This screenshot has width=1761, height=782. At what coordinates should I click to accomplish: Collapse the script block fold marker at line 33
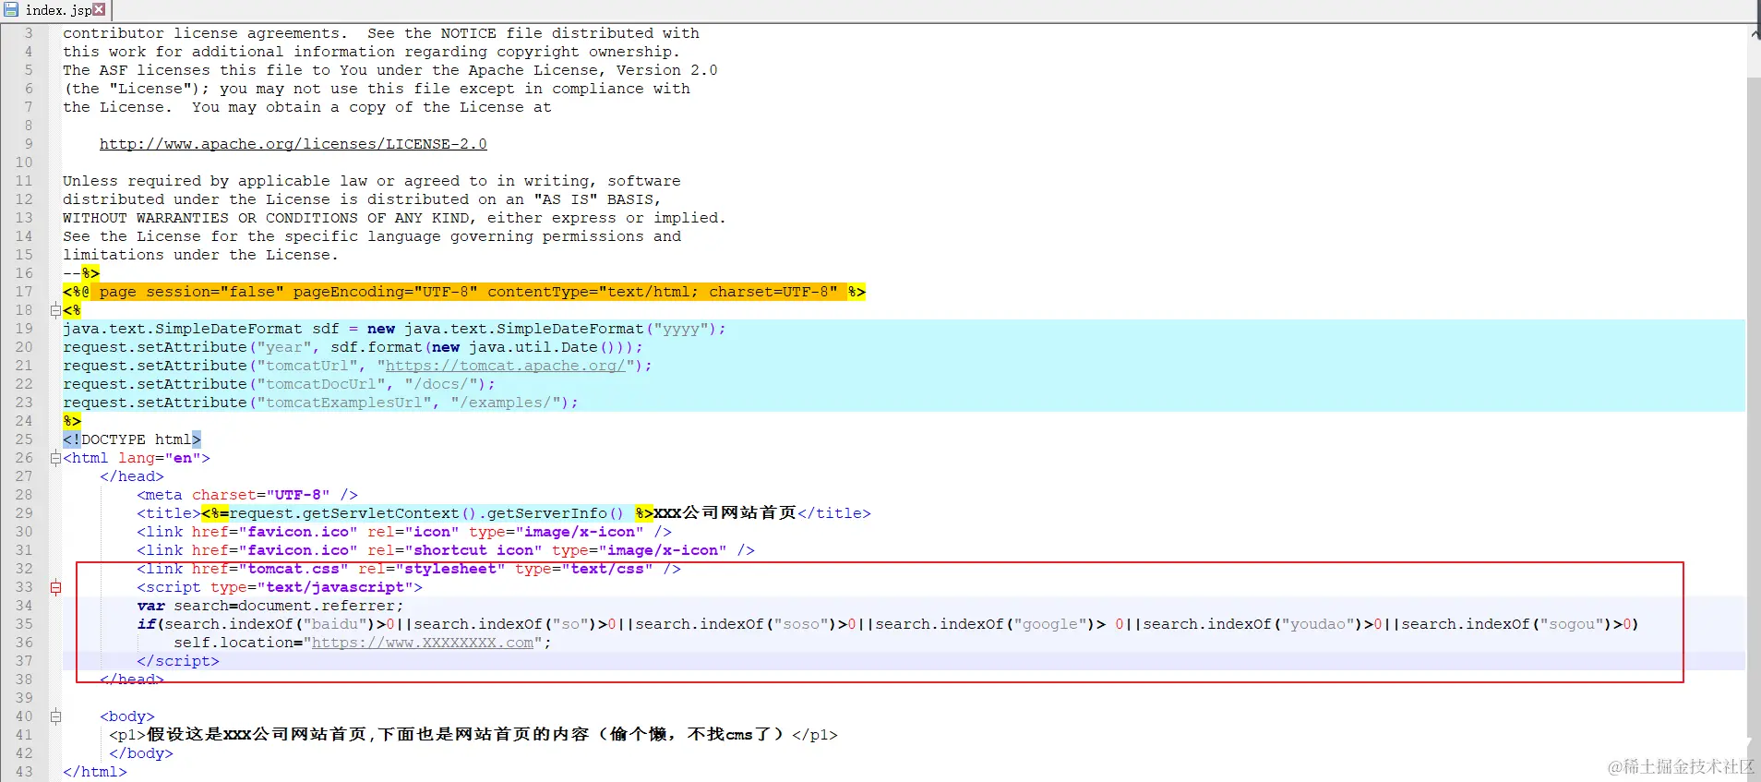coord(55,587)
